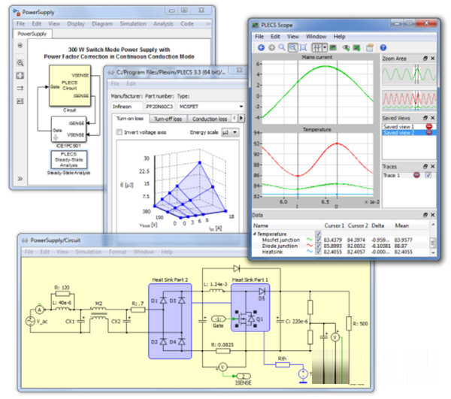Select the zoom rectangle tool in Scope
451x399 pixels.
tap(292, 47)
